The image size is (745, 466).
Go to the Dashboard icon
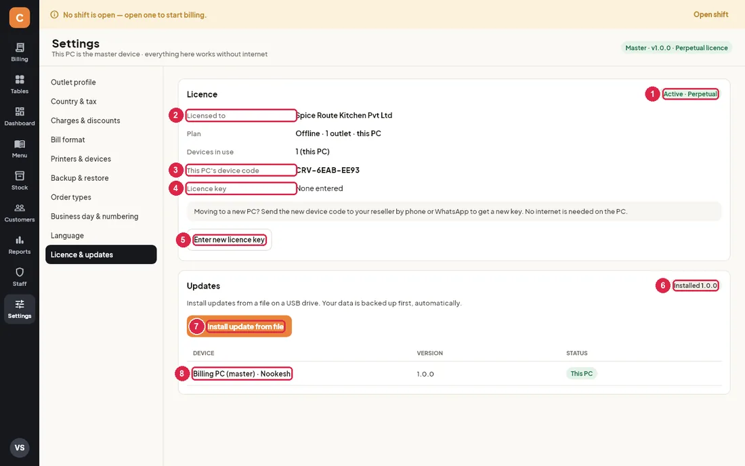point(20,112)
